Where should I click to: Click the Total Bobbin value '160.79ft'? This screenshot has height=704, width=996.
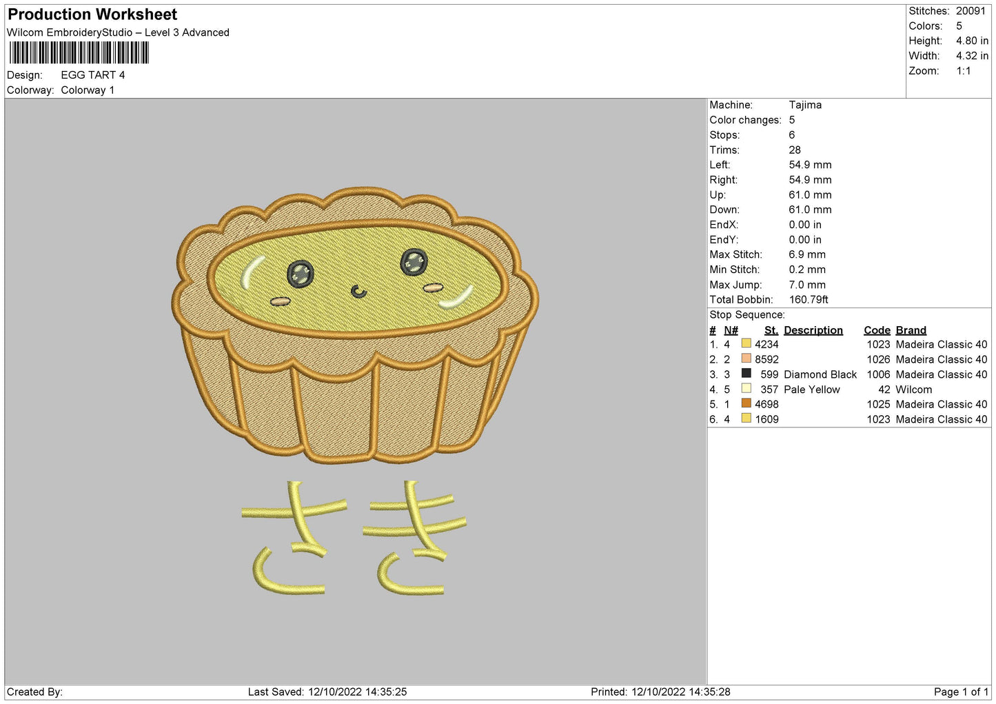point(809,300)
